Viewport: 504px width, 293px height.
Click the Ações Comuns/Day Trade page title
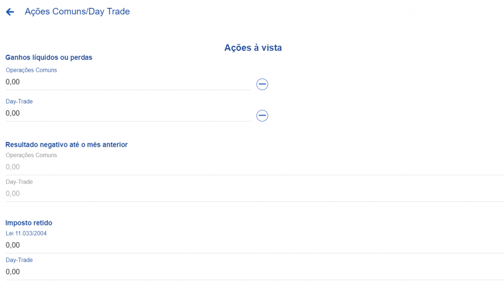pos(77,12)
